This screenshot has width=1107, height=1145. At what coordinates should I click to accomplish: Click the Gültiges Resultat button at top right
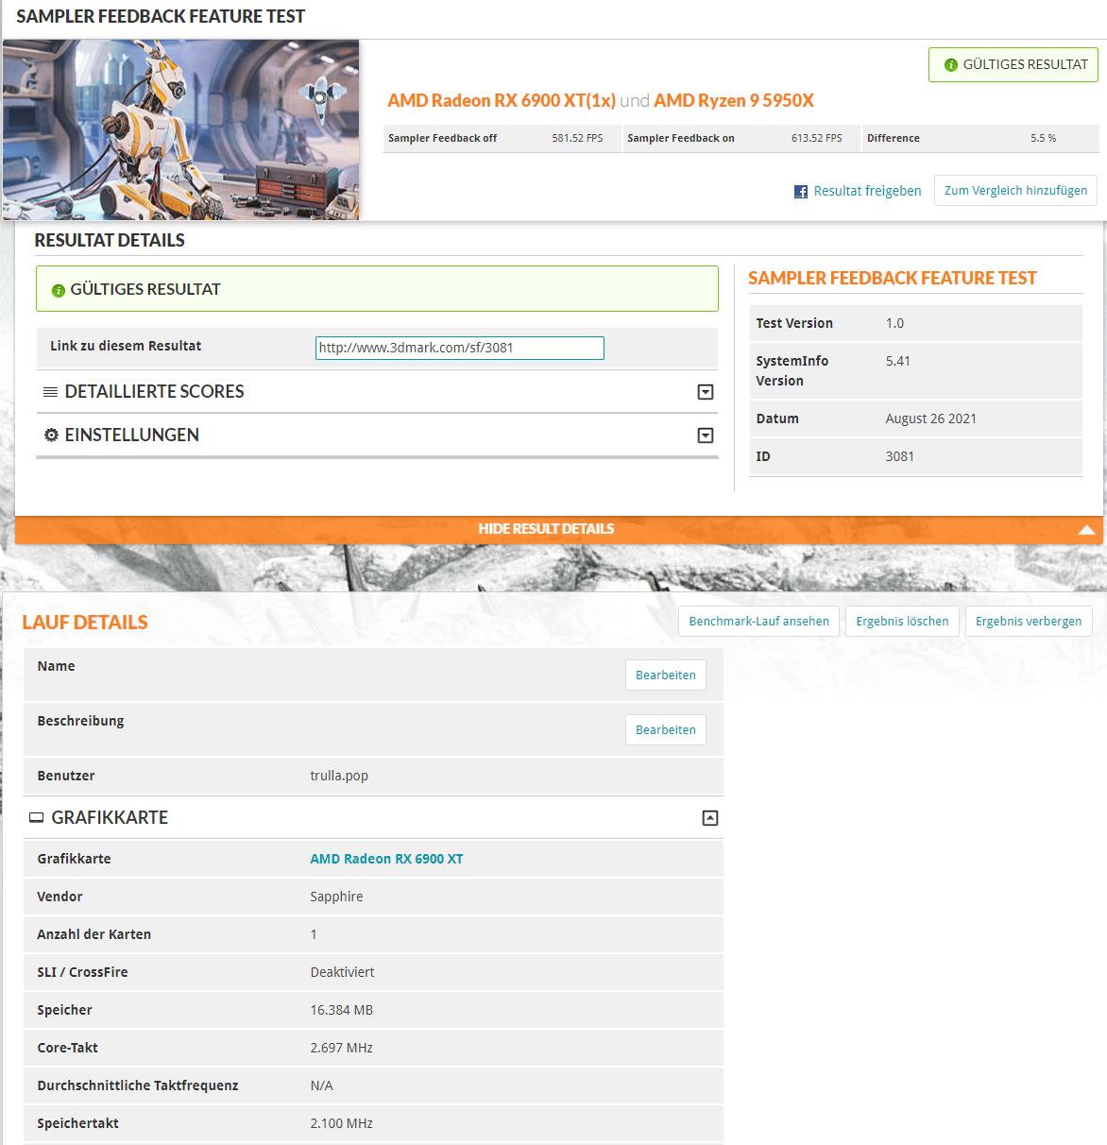coord(1013,65)
